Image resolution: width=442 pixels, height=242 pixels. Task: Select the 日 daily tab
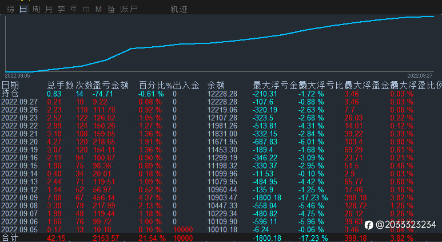[23, 9]
